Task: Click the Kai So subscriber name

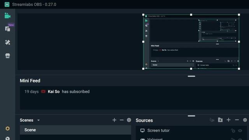Action: click(x=54, y=92)
